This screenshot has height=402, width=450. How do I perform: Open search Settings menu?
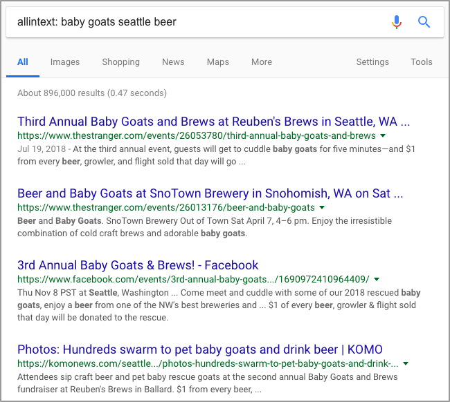coord(372,62)
